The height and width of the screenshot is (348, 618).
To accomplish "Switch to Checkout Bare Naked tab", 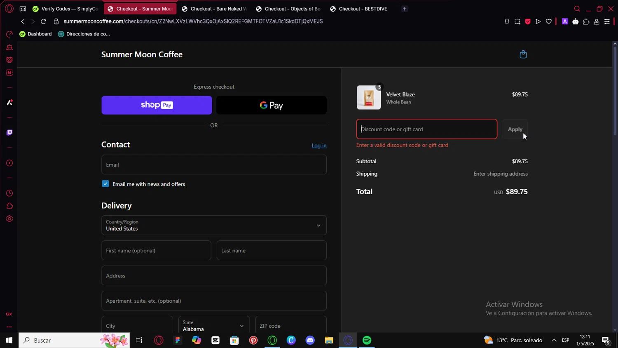I will point(214,9).
